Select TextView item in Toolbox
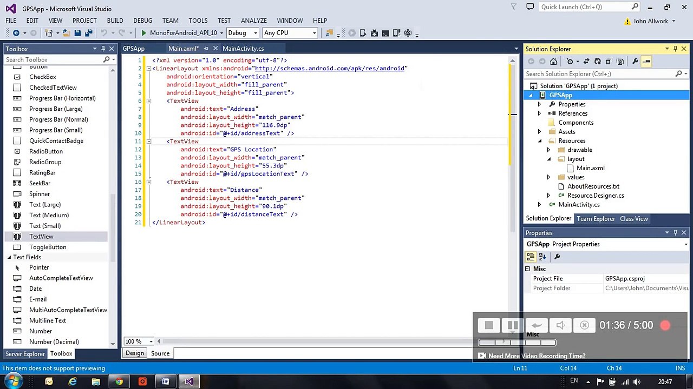The width and height of the screenshot is (693, 389). 41,237
